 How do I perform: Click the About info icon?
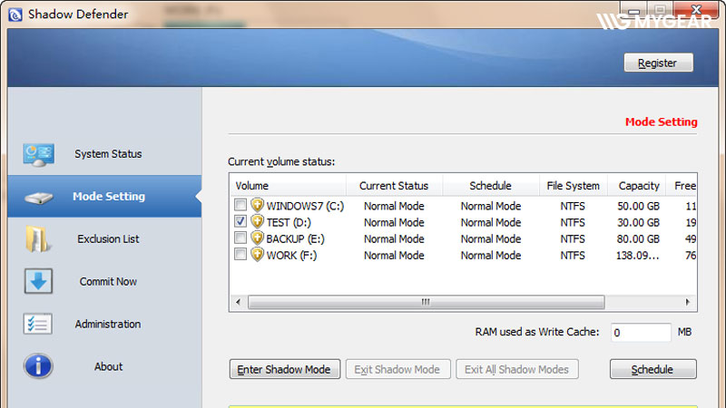[38, 366]
